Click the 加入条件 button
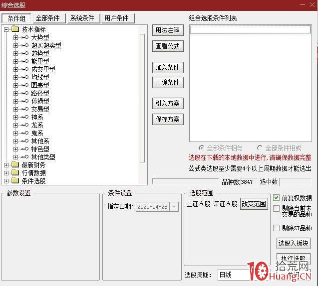Image resolution: width=318 pixels, height=286 pixels. [168, 67]
